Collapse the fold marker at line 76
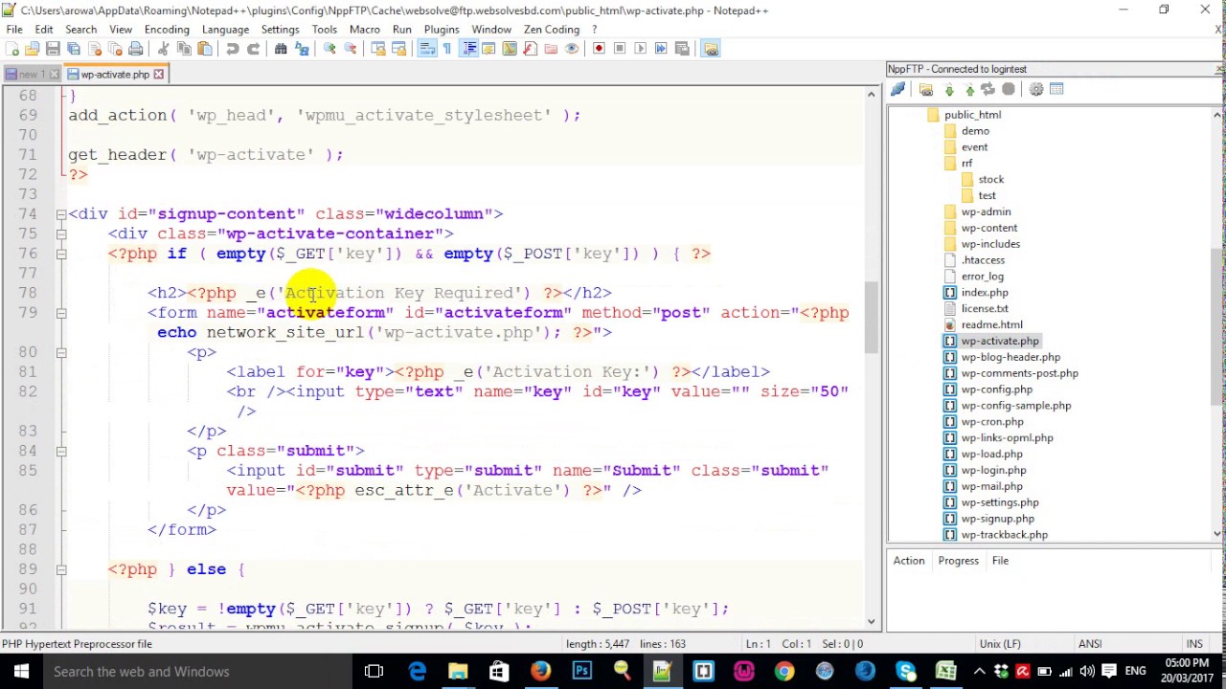Image resolution: width=1226 pixels, height=689 pixels. click(x=60, y=254)
